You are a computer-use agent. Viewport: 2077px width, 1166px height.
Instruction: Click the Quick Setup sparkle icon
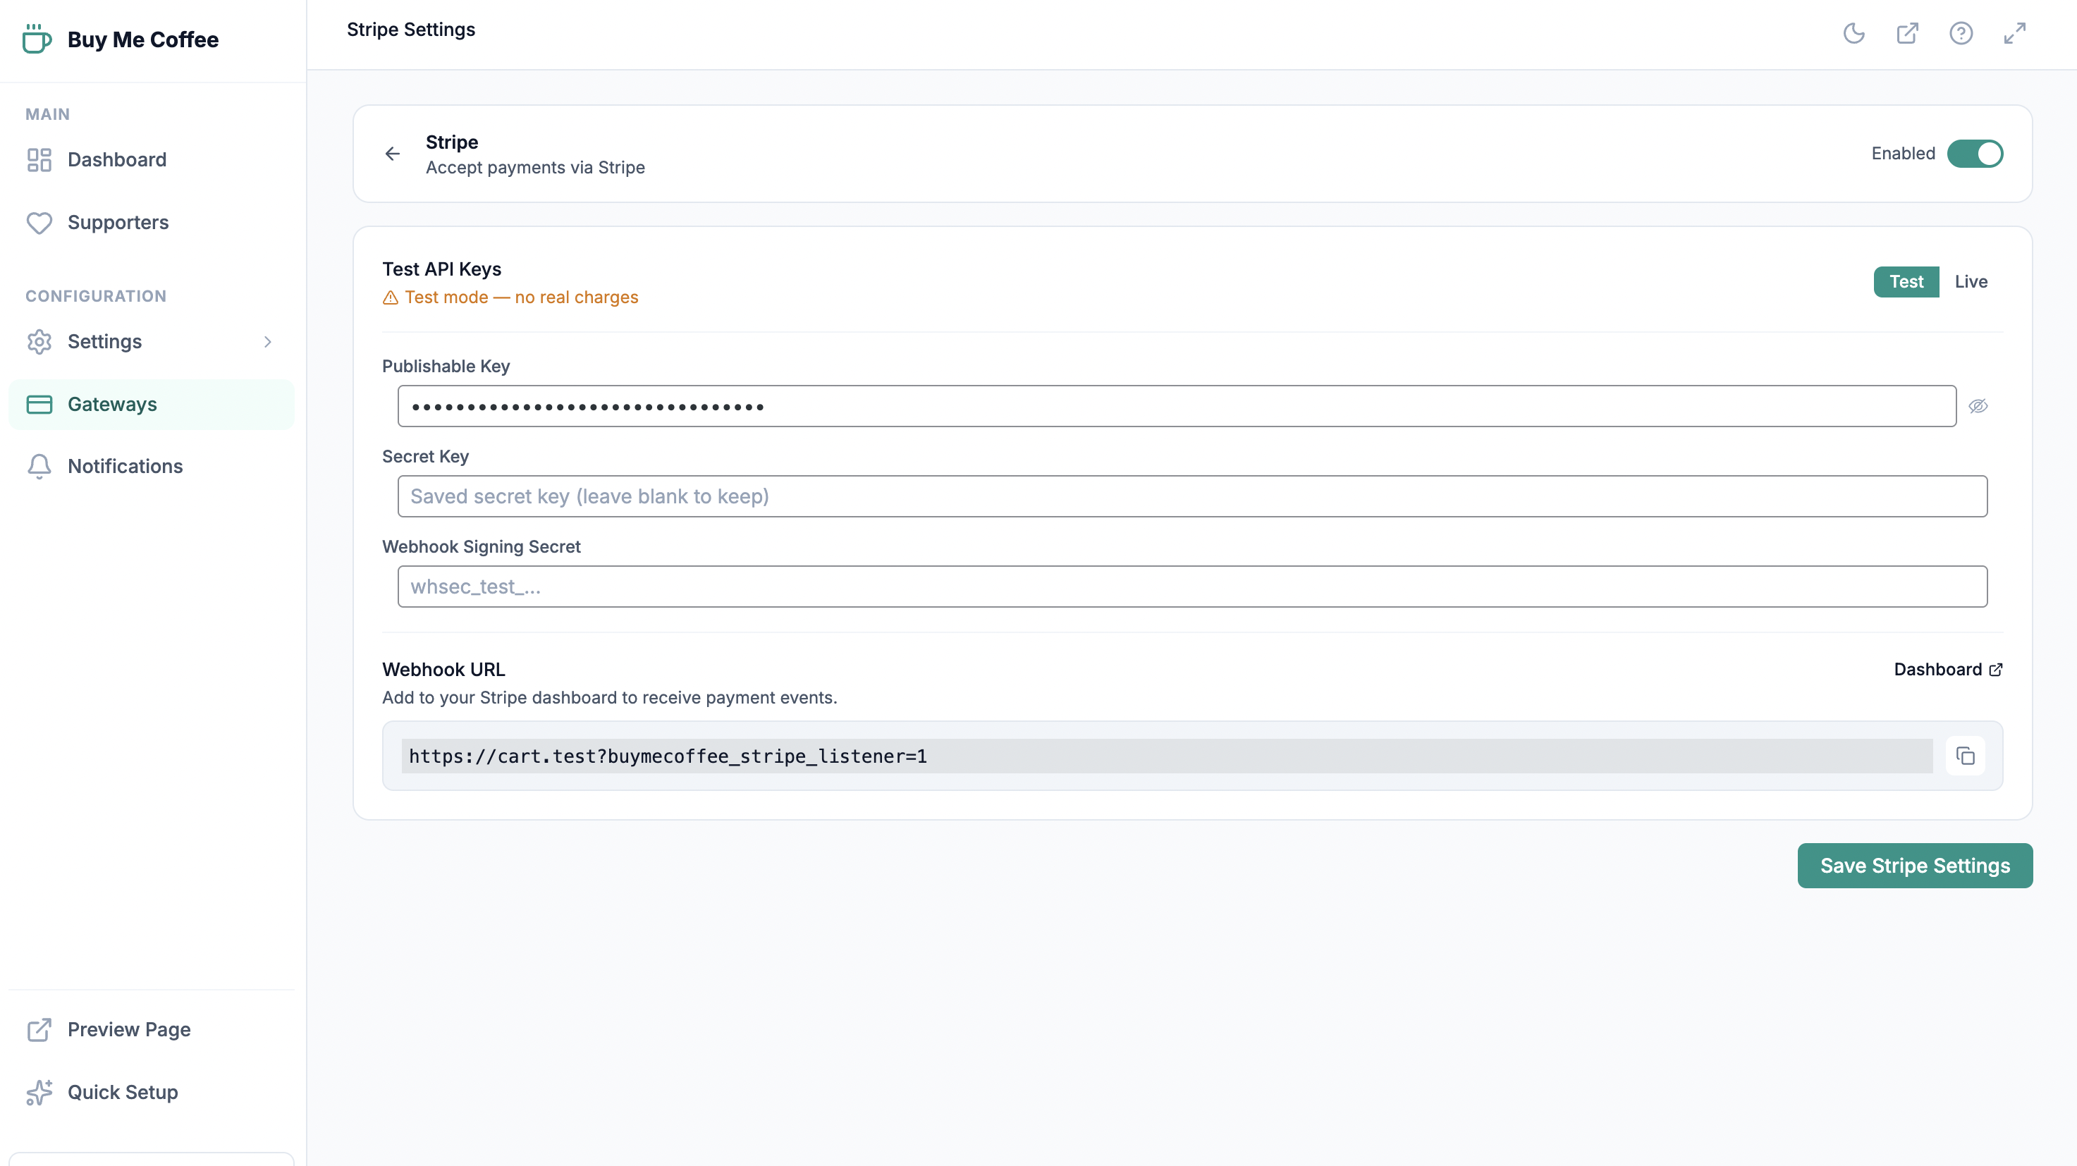(x=39, y=1093)
